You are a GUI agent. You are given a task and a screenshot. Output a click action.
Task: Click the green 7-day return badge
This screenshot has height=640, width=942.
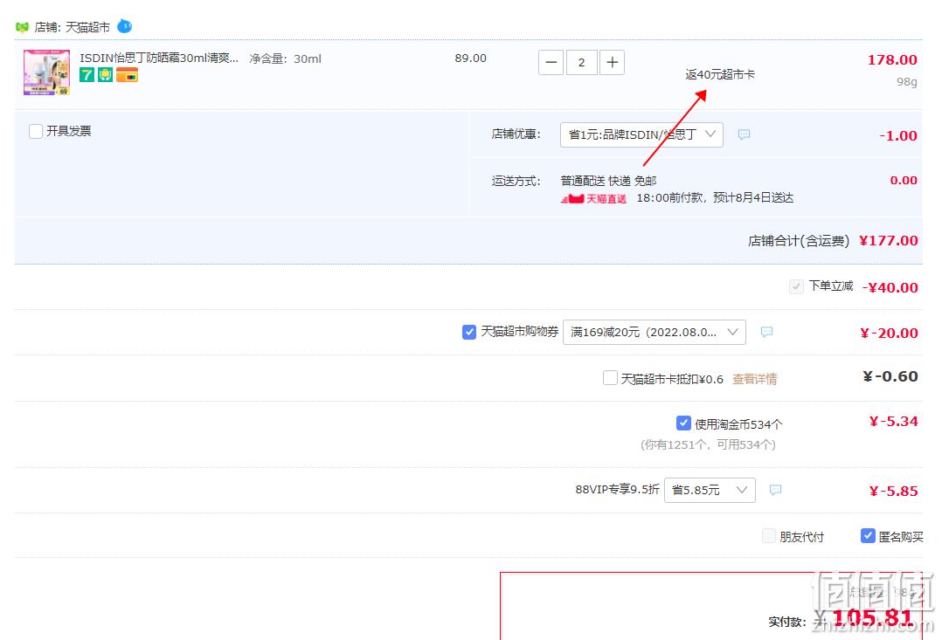point(87,75)
